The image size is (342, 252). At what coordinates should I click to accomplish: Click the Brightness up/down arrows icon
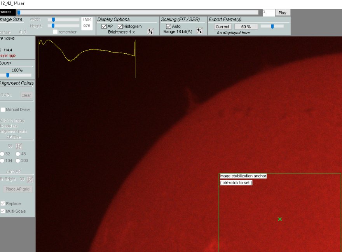pyautogui.click(x=150, y=31)
